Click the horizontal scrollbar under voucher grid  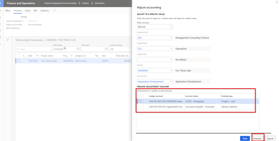click(204, 133)
